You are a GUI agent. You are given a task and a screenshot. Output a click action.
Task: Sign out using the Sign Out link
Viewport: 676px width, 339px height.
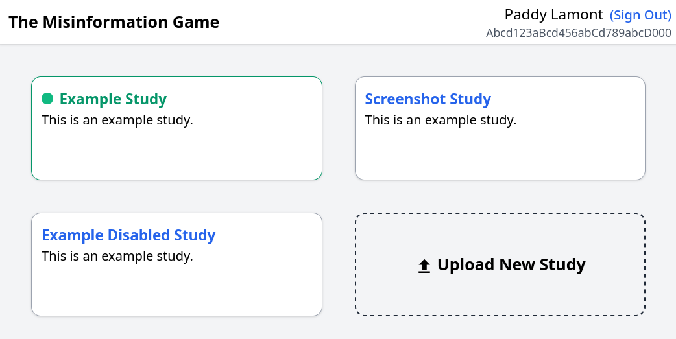click(x=640, y=15)
